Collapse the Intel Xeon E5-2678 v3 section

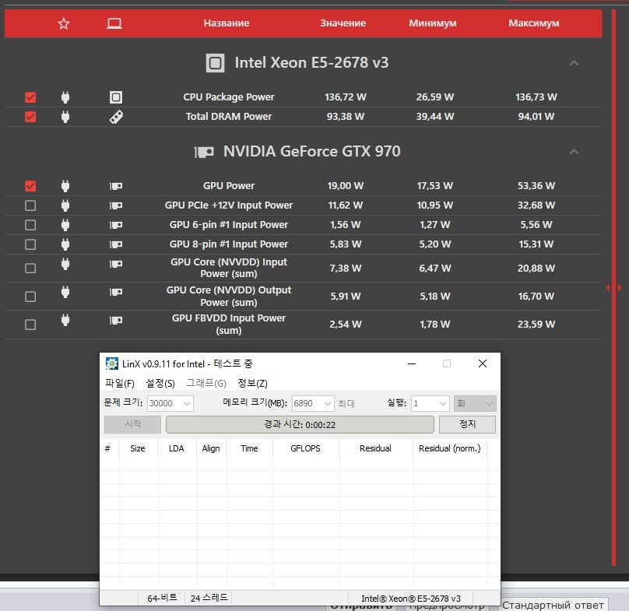point(574,63)
